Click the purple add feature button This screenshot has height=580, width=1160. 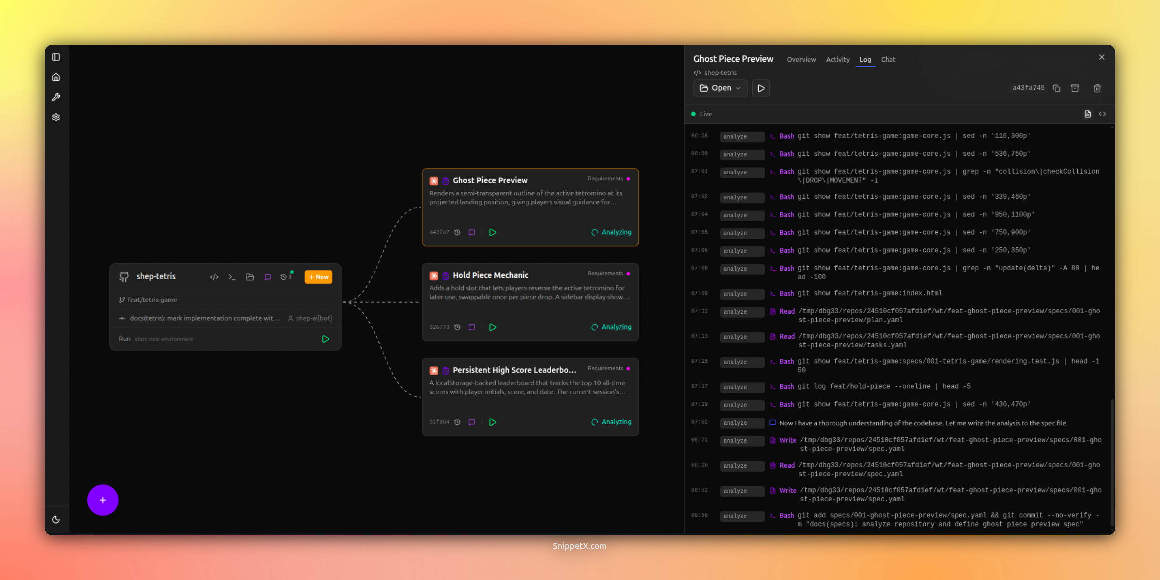pos(102,500)
